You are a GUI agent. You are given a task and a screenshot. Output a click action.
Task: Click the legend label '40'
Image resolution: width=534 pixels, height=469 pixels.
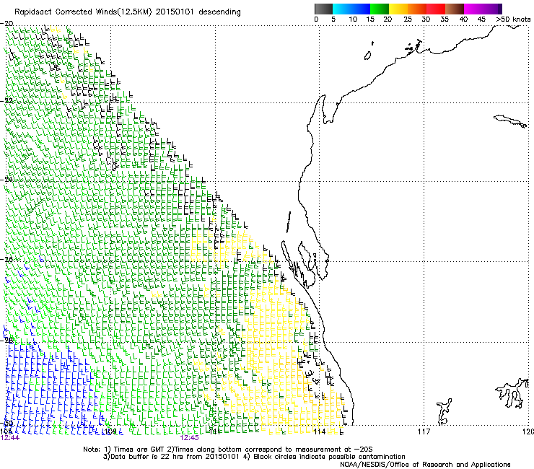[x=463, y=19]
